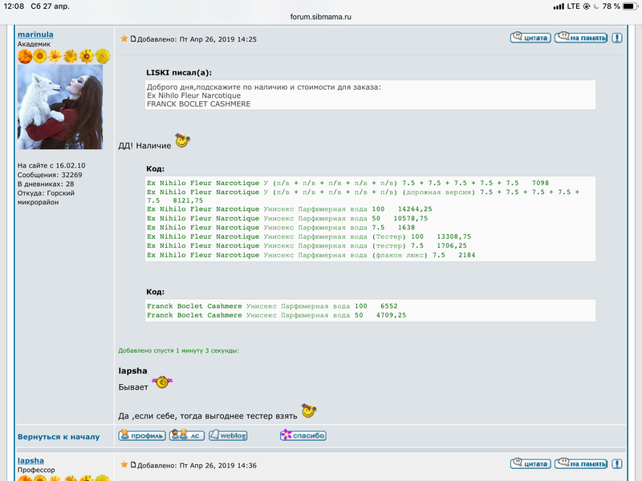The height and width of the screenshot is (481, 642).
Task: Select Franck Boclet Cashmere 100 line 6552
Action: 272,306
